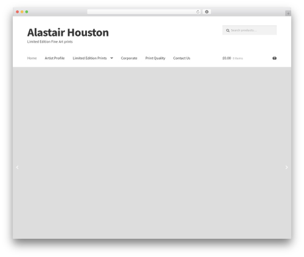This screenshot has height=257, width=304.
Task: Open the Home menu item
Action: (x=32, y=58)
